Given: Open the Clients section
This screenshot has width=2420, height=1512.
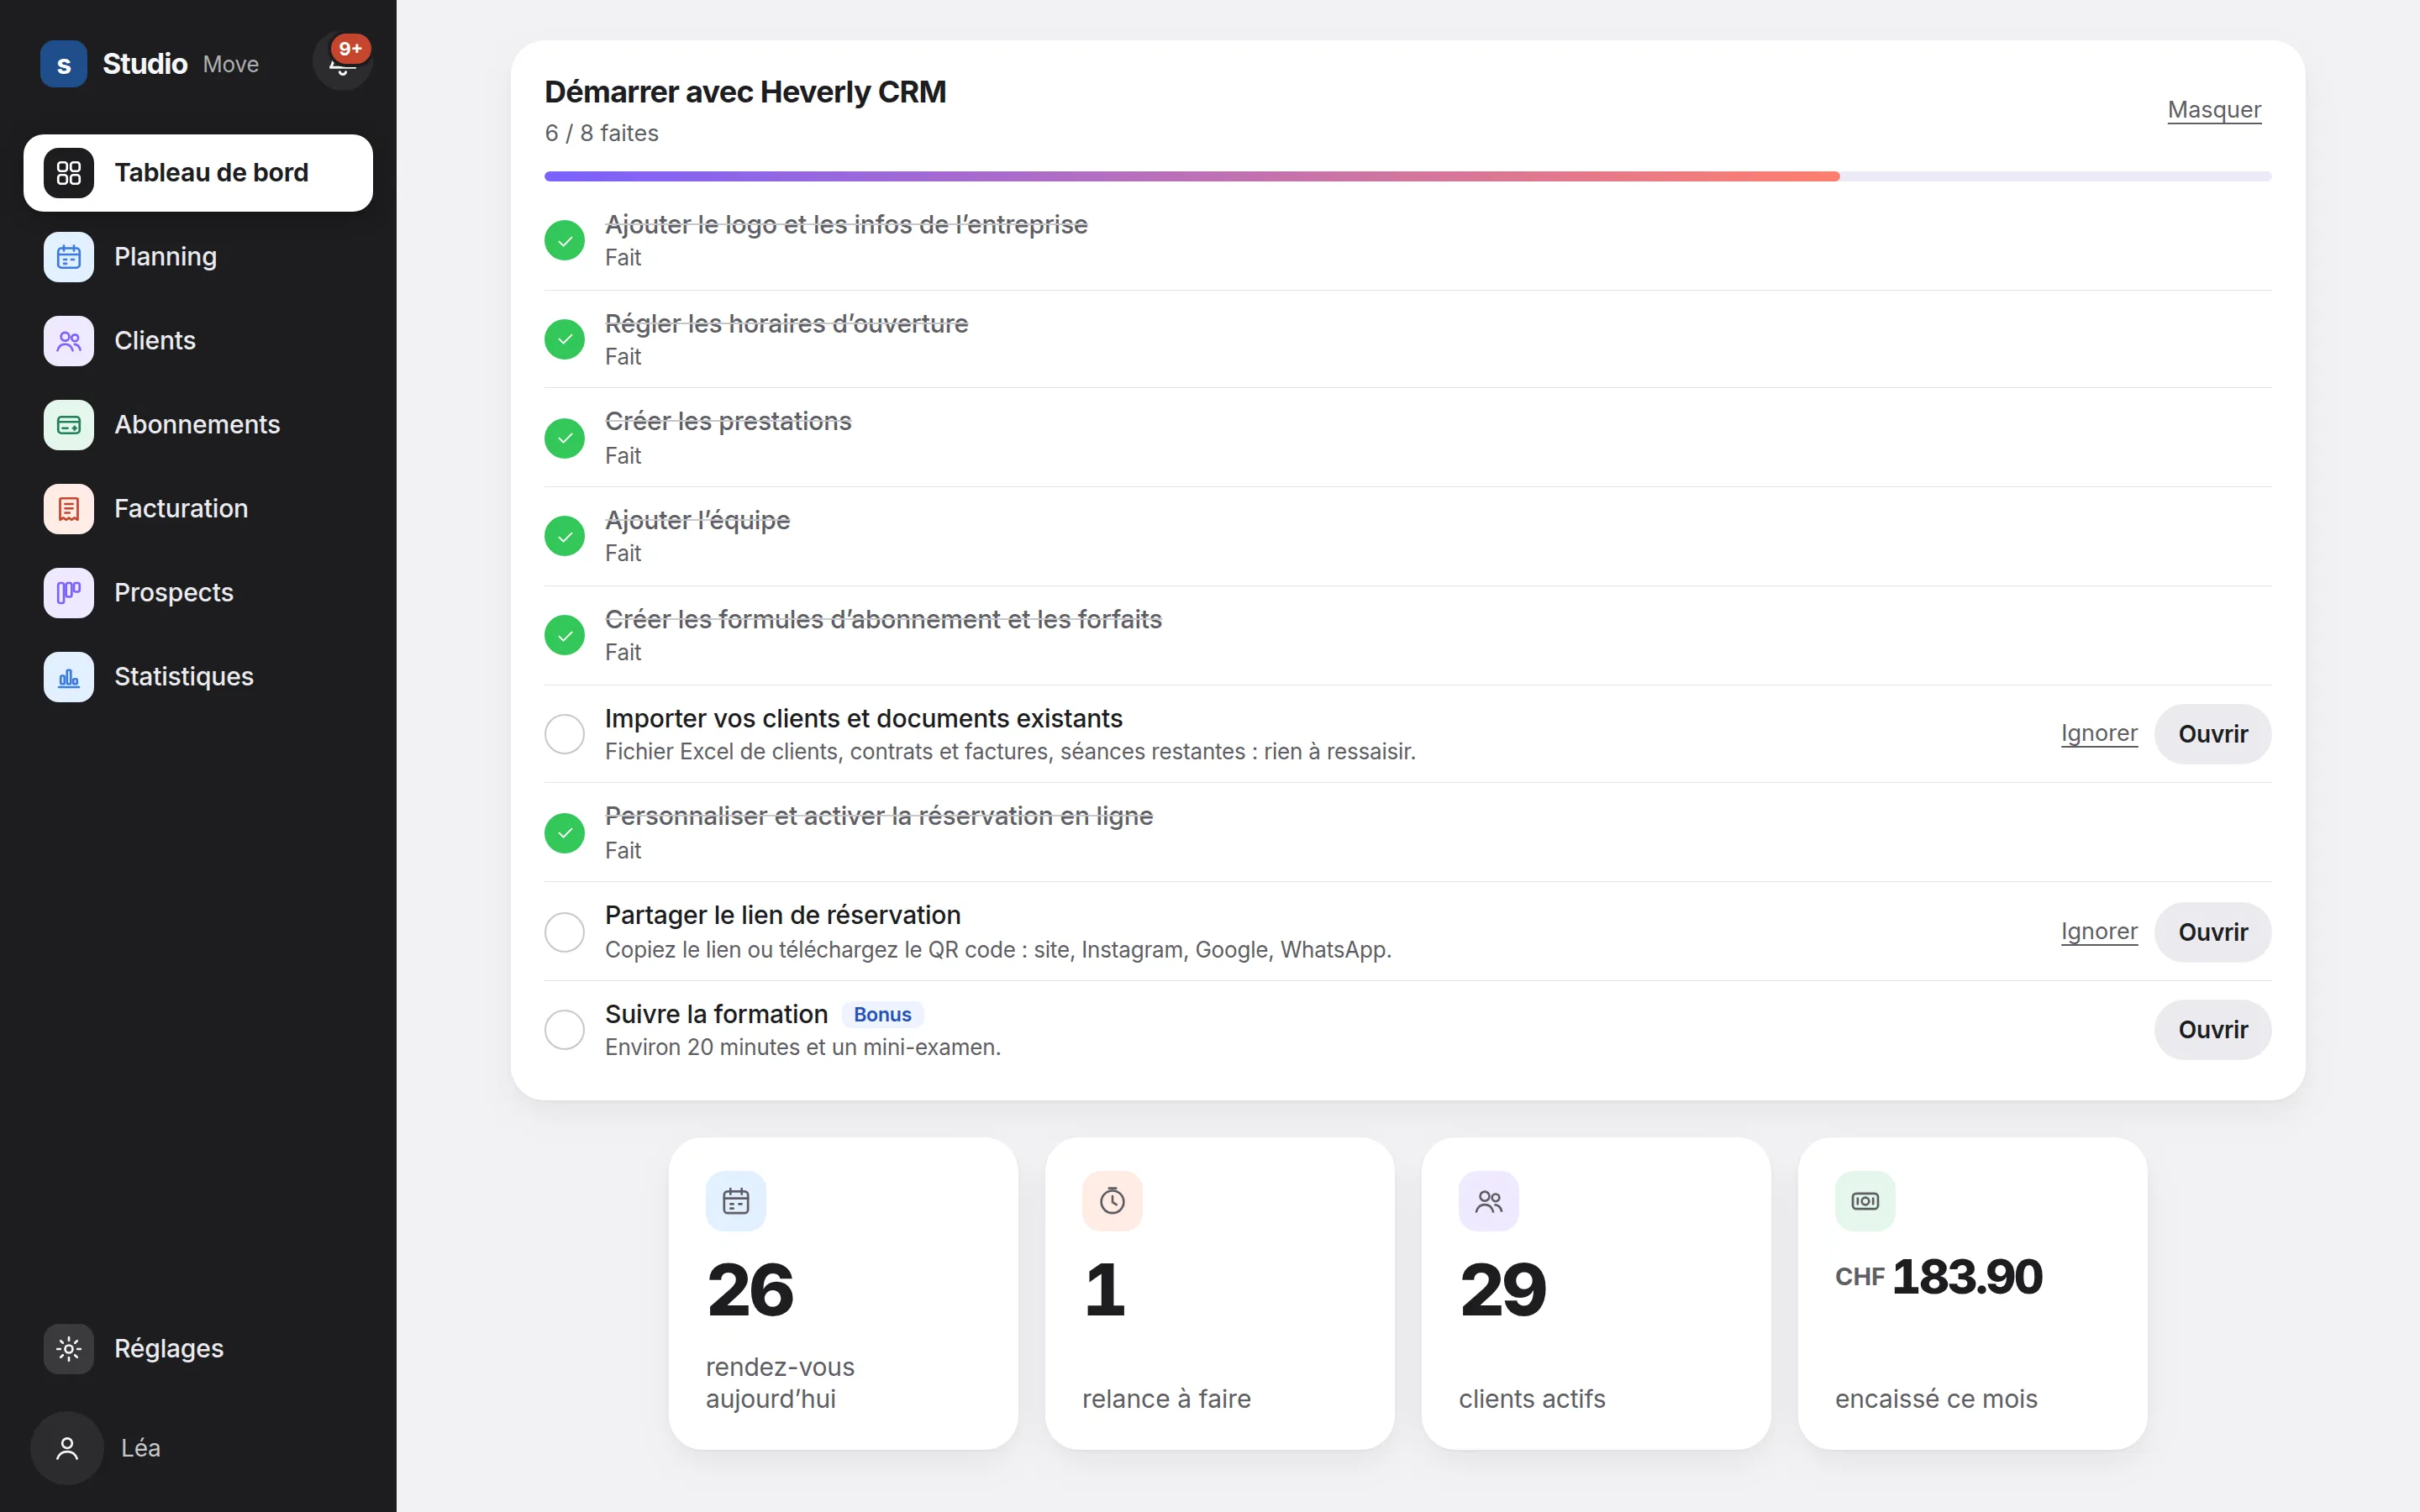Looking at the screenshot, I should [198, 341].
